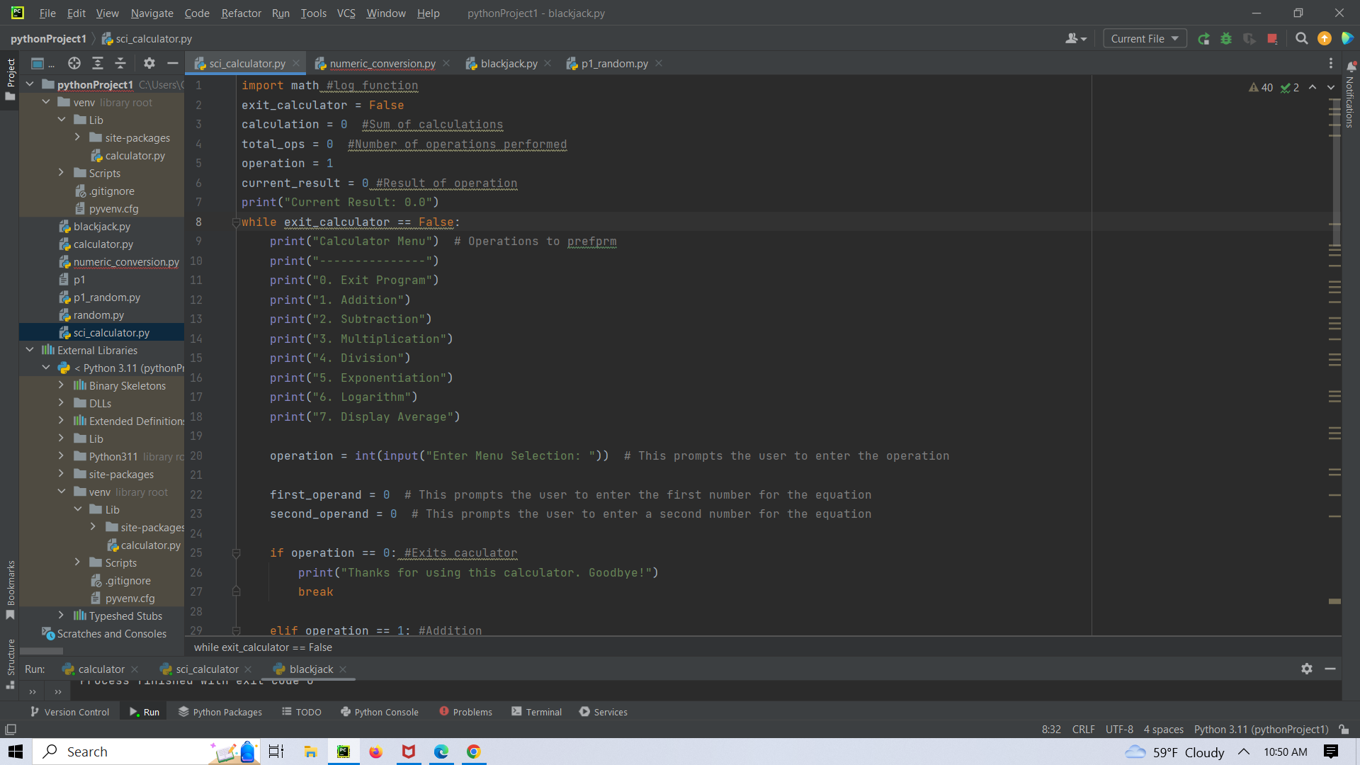Close the sci_calculator.py editor tab

(296, 63)
